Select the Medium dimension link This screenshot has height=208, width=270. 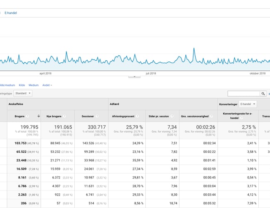34,85
